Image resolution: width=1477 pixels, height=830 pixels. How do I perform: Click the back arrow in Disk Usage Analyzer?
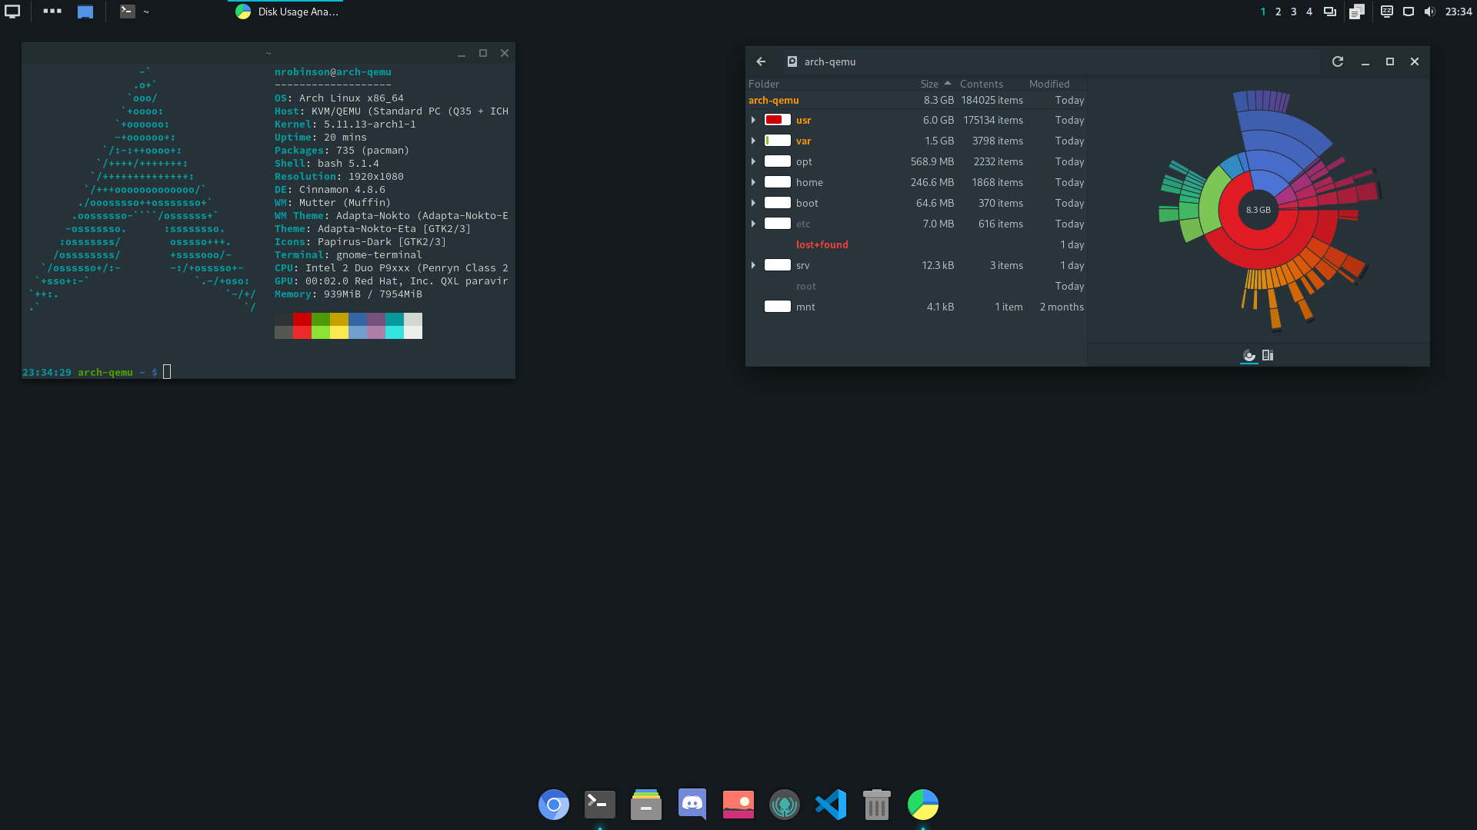761,61
